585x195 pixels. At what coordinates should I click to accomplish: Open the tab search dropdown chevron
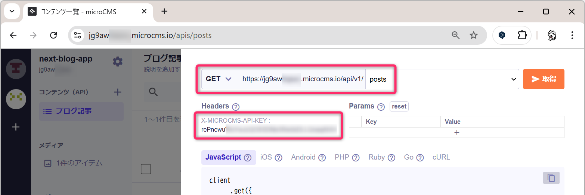12,12
